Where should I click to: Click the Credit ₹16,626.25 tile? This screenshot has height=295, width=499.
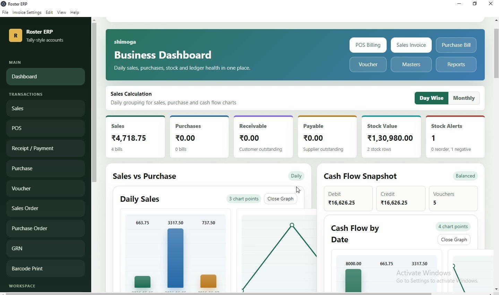401,198
